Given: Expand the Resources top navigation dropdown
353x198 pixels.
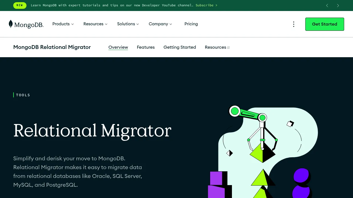Looking at the screenshot, I should pyautogui.click(x=95, y=24).
